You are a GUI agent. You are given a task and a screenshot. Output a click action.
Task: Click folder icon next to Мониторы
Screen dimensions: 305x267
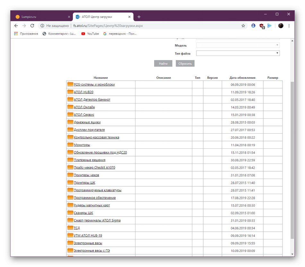[x=70, y=145]
